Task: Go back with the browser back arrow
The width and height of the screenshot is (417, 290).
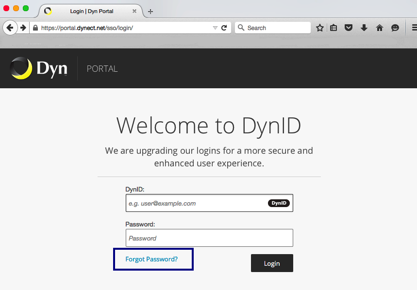Action: (10, 28)
